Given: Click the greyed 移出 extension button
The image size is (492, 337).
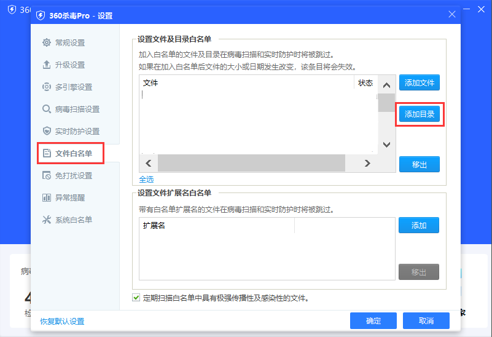Looking at the screenshot, I should coord(418,272).
